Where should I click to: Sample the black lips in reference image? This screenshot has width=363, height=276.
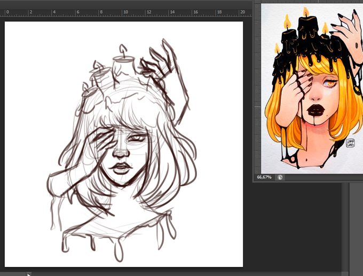point(315,110)
